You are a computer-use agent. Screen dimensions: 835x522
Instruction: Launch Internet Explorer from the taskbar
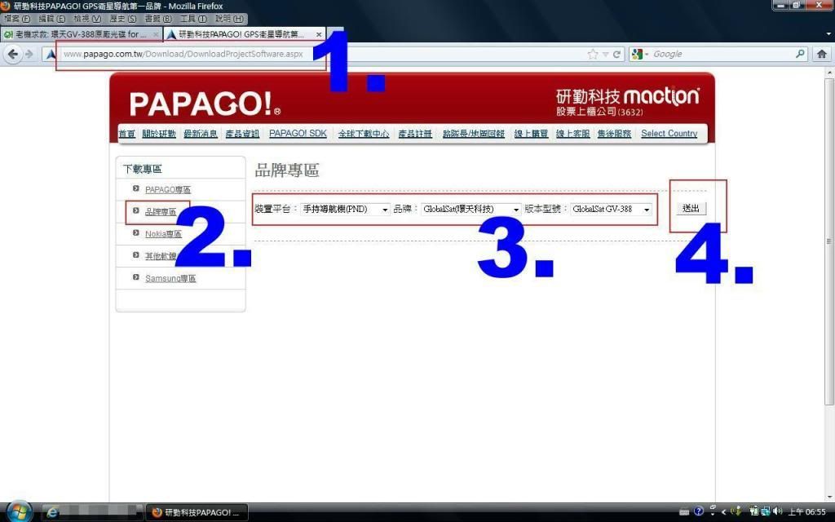[x=54, y=512]
